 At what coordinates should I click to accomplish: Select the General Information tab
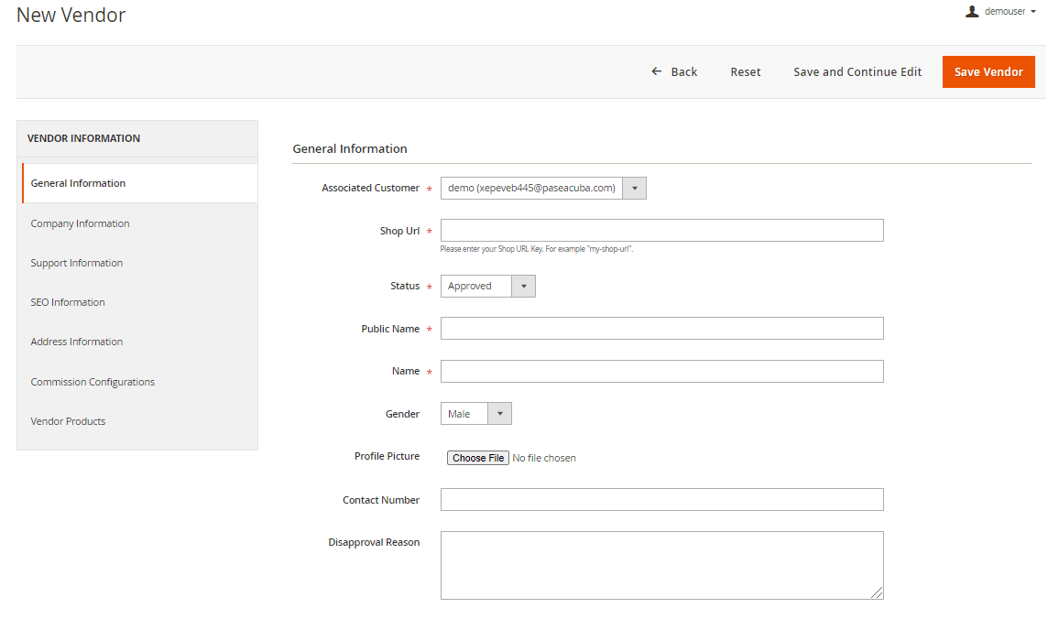(x=79, y=183)
